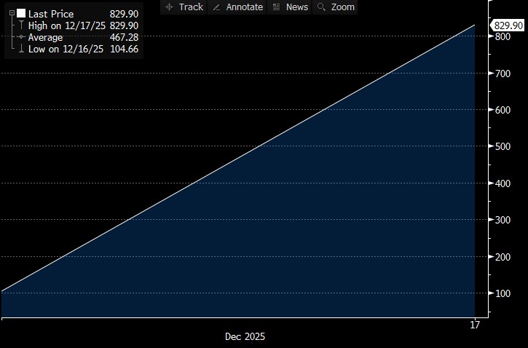The image size is (528, 348).
Task: Click the 800 value on price axis
Action: tap(503, 36)
